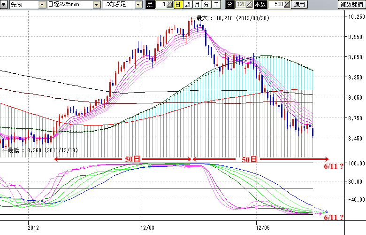Click the -40.00 indicator axis label
The image size is (366, 235).
[357, 200]
